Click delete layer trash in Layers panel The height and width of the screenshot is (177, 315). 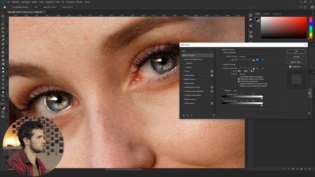[x=310, y=169]
